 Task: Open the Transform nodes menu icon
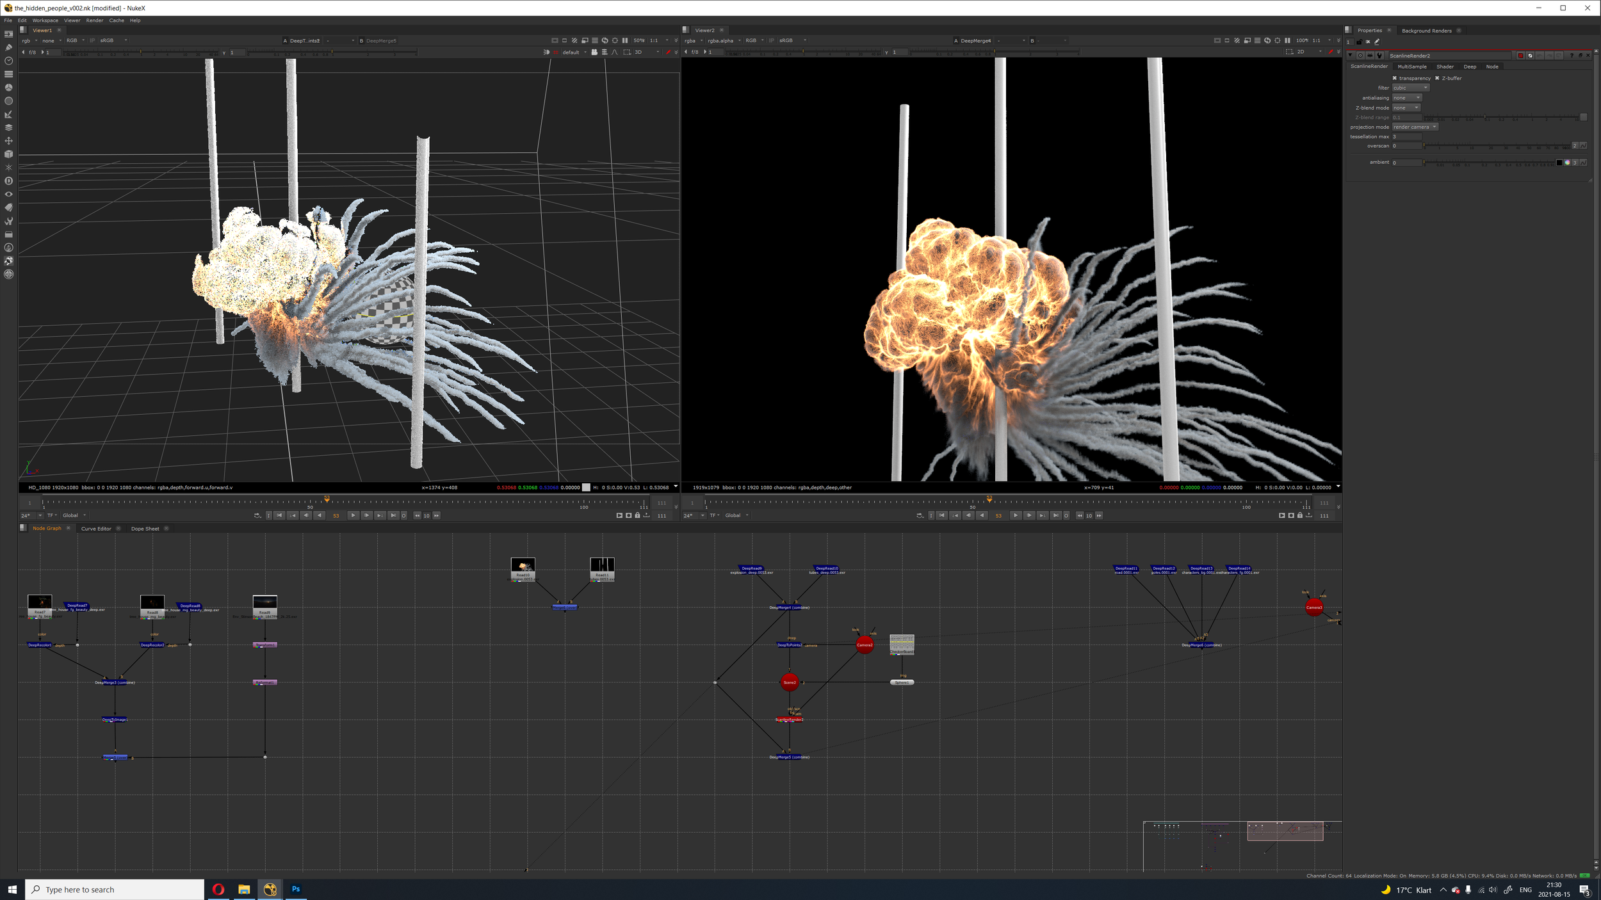pos(8,141)
